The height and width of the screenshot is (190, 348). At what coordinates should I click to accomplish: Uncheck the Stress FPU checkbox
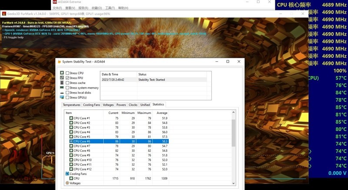[x=67, y=78]
